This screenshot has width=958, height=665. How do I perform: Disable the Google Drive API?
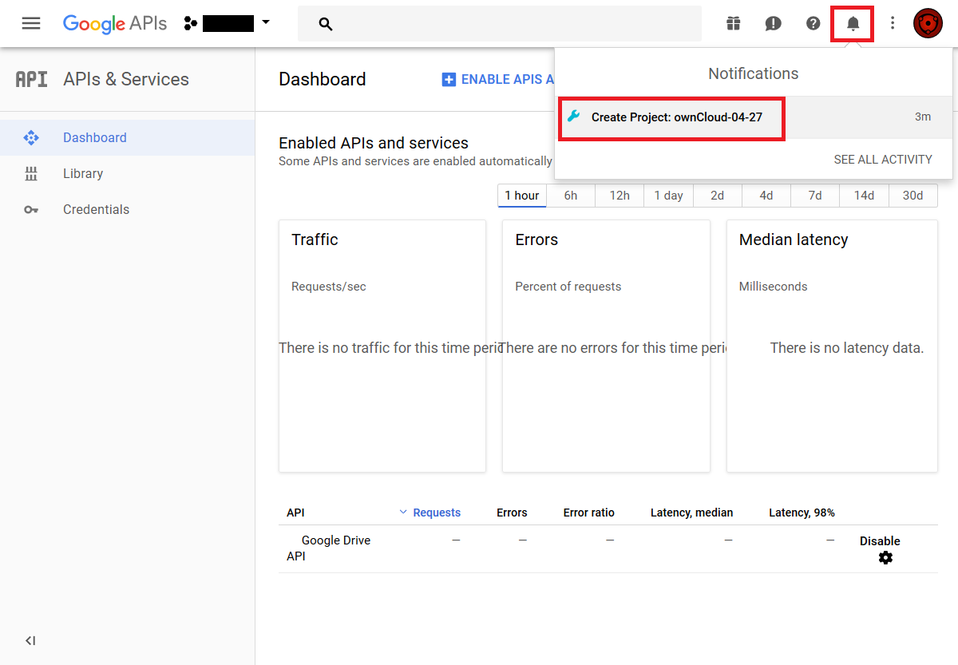pyautogui.click(x=880, y=541)
